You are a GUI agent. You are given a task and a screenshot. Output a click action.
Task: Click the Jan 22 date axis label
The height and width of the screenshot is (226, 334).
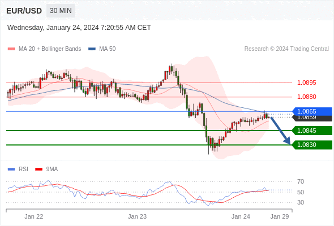pos(34,216)
